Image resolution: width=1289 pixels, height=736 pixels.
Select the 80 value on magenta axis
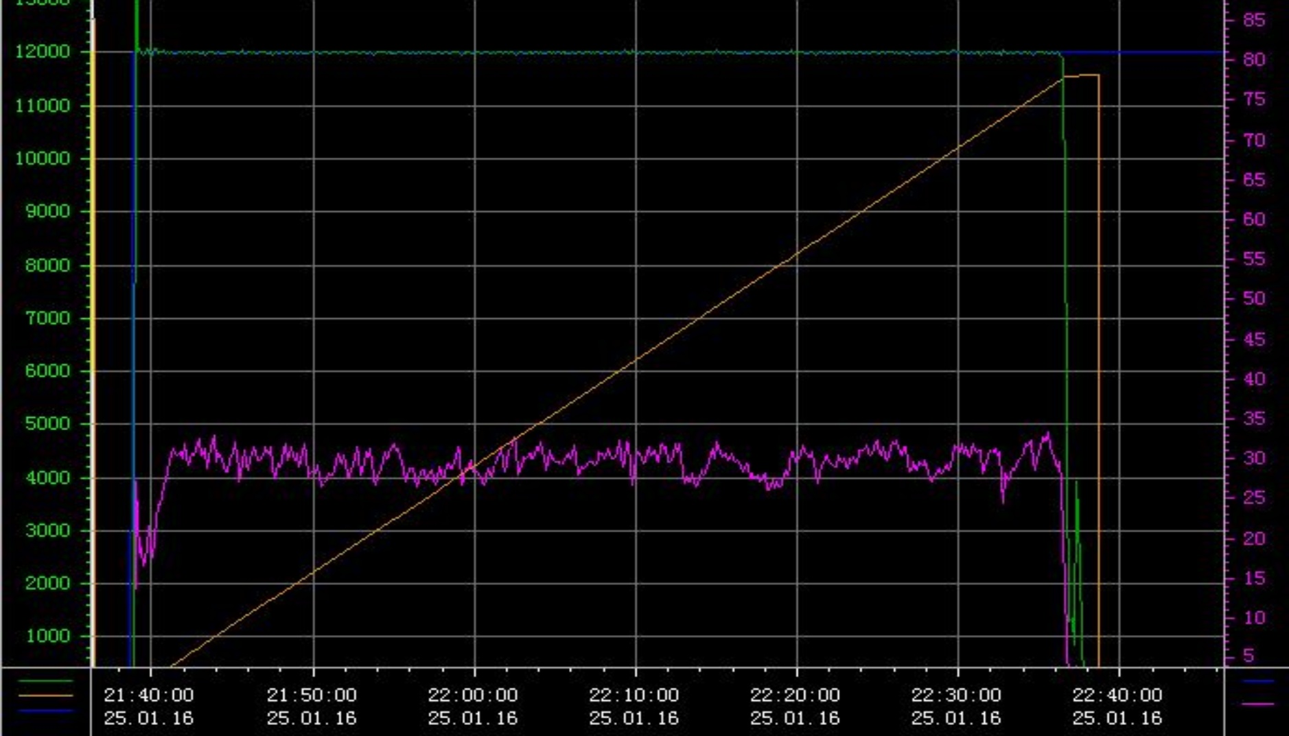coord(1254,60)
